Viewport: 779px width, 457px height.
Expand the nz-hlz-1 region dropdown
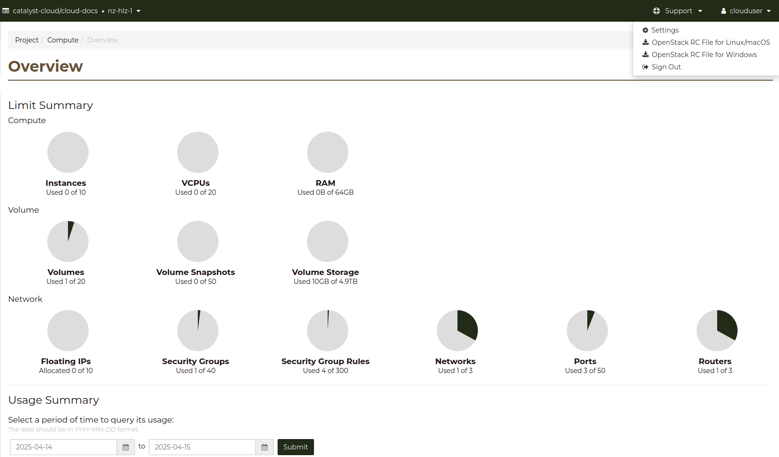pyautogui.click(x=138, y=10)
